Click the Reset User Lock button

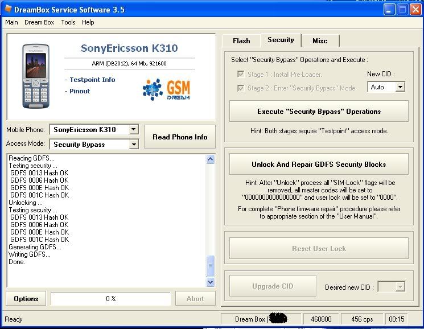[319, 248]
